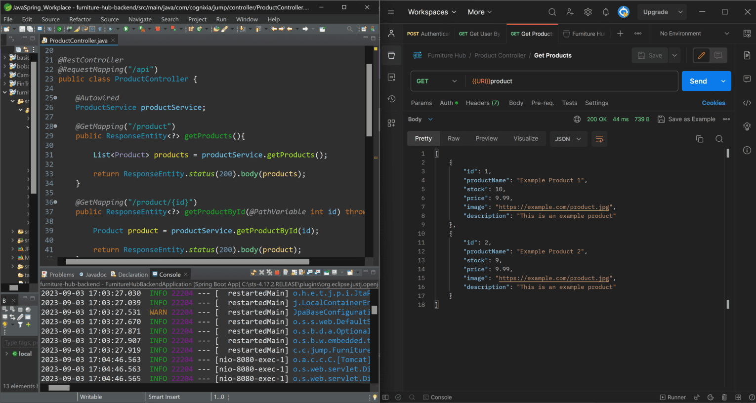Screen dimensions: 756x403
Task: Click the console horizontal scrollbar thumb
Action: coord(59,388)
